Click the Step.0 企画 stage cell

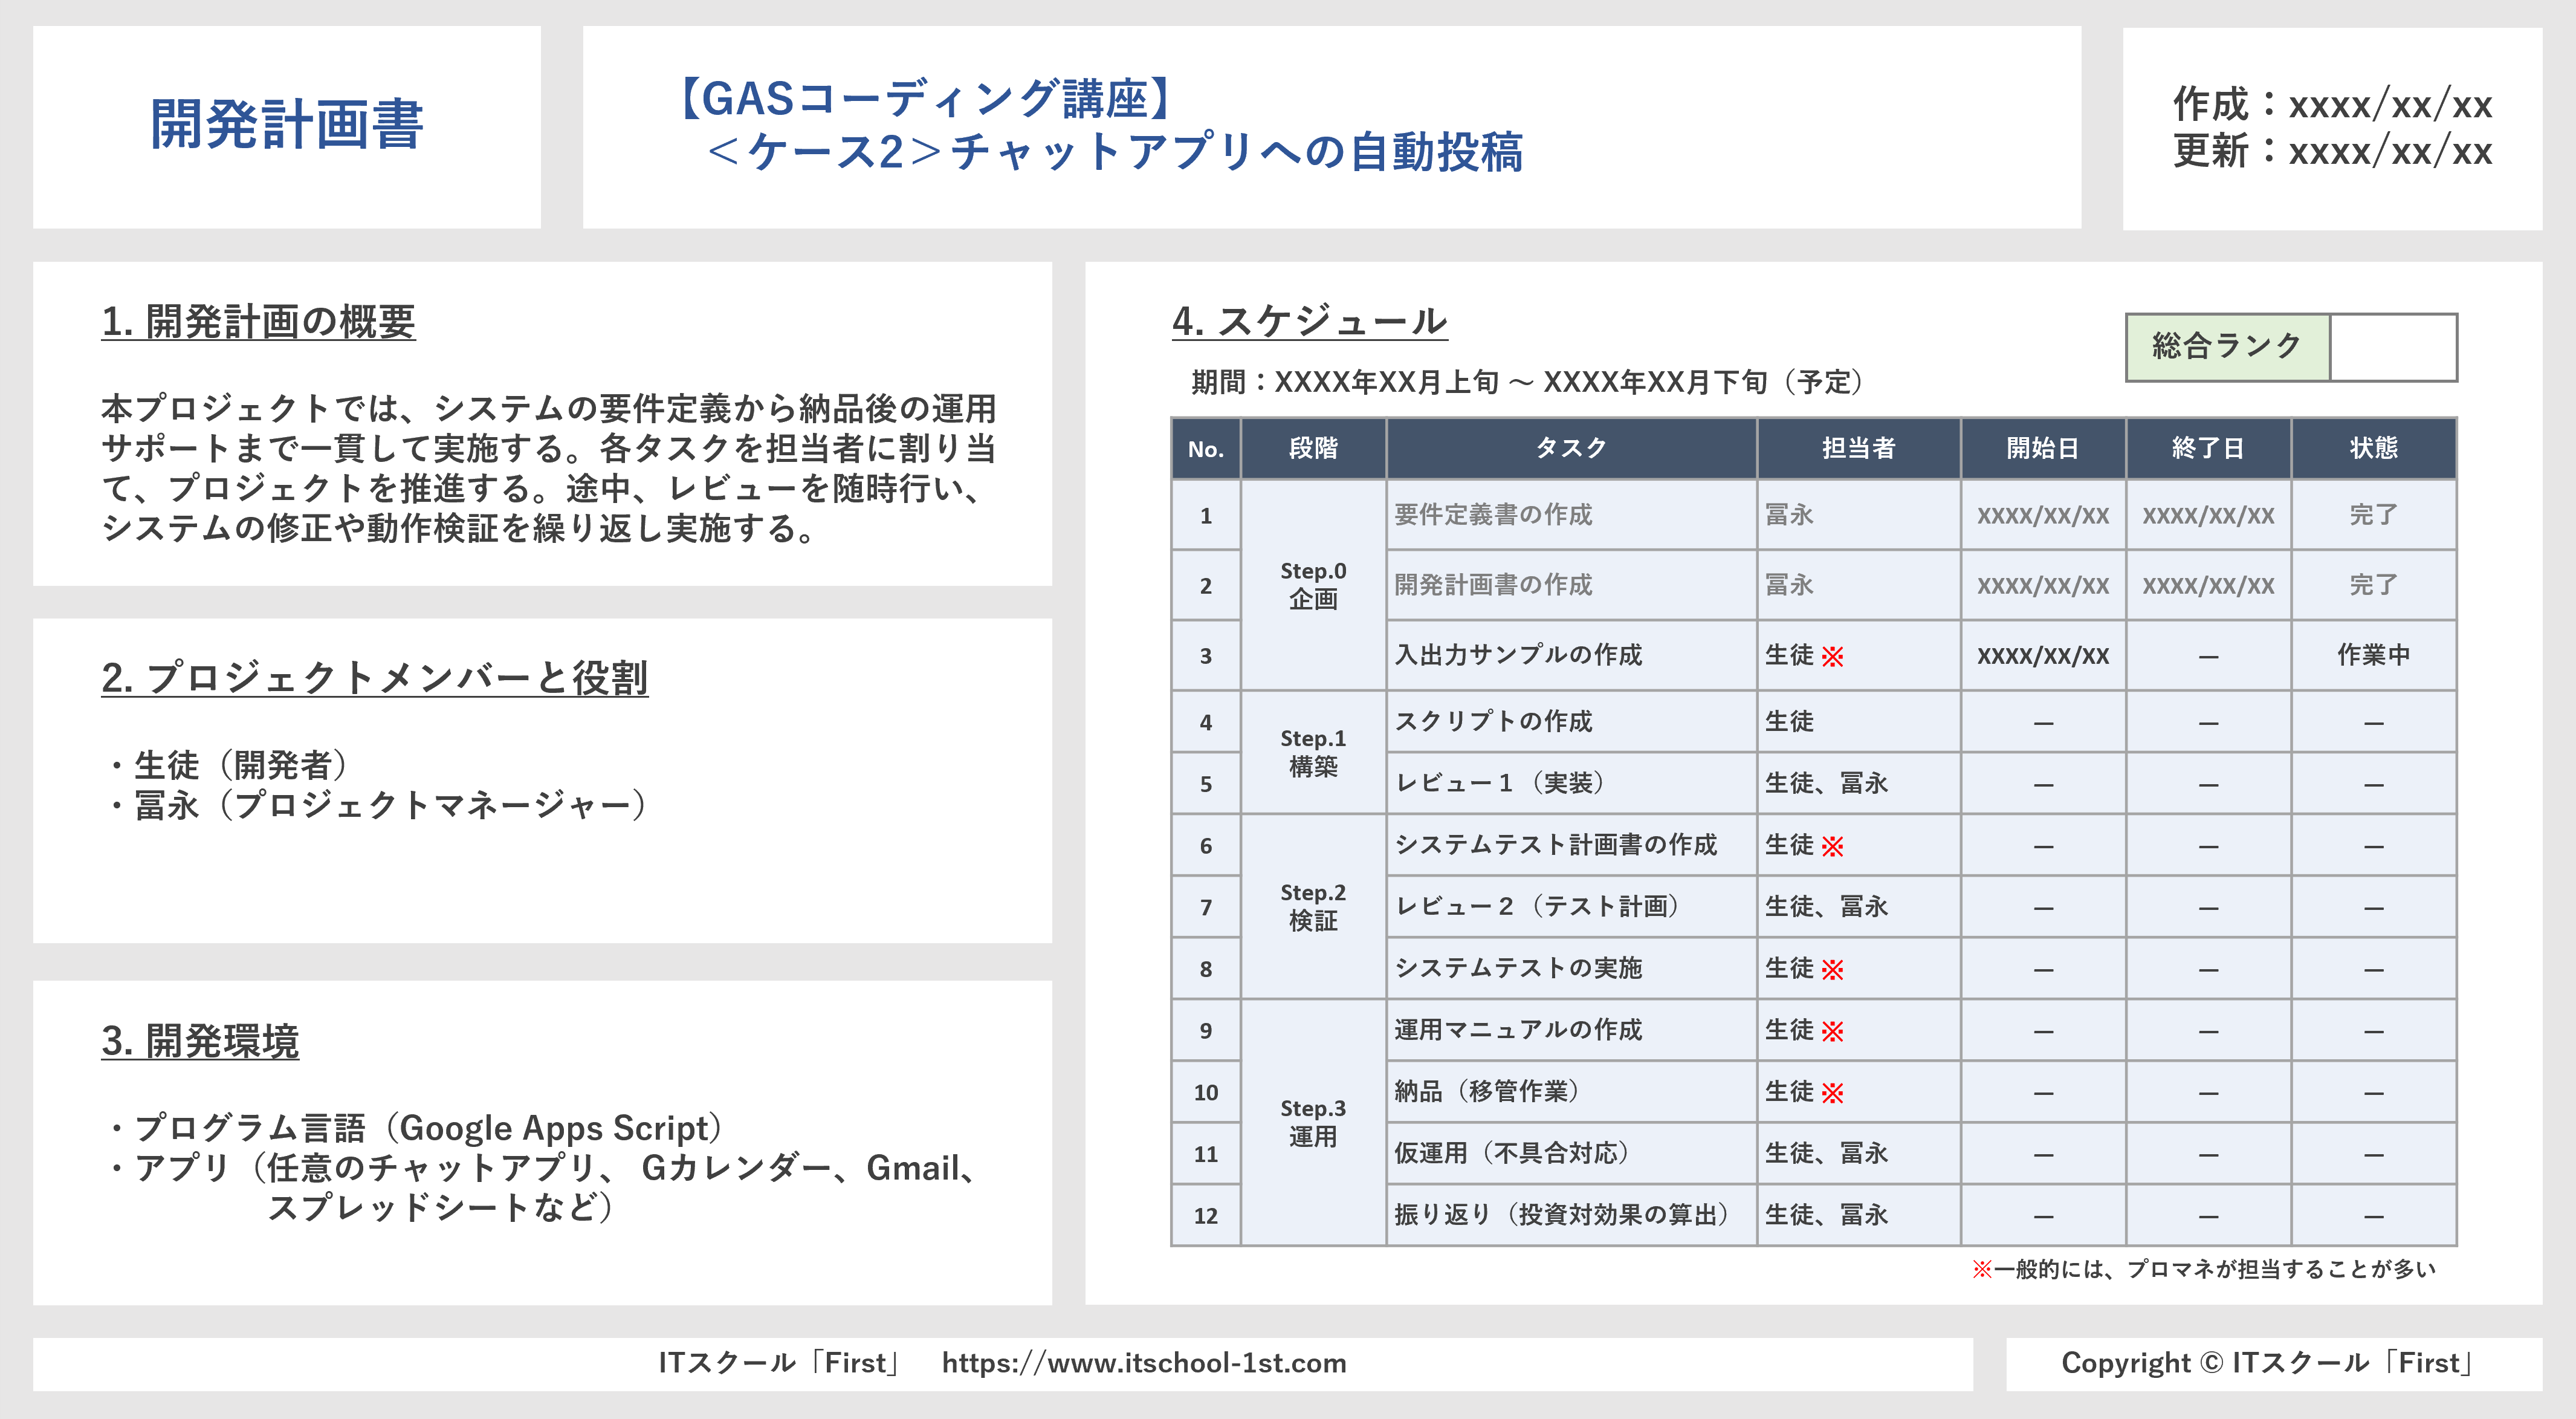(1313, 585)
